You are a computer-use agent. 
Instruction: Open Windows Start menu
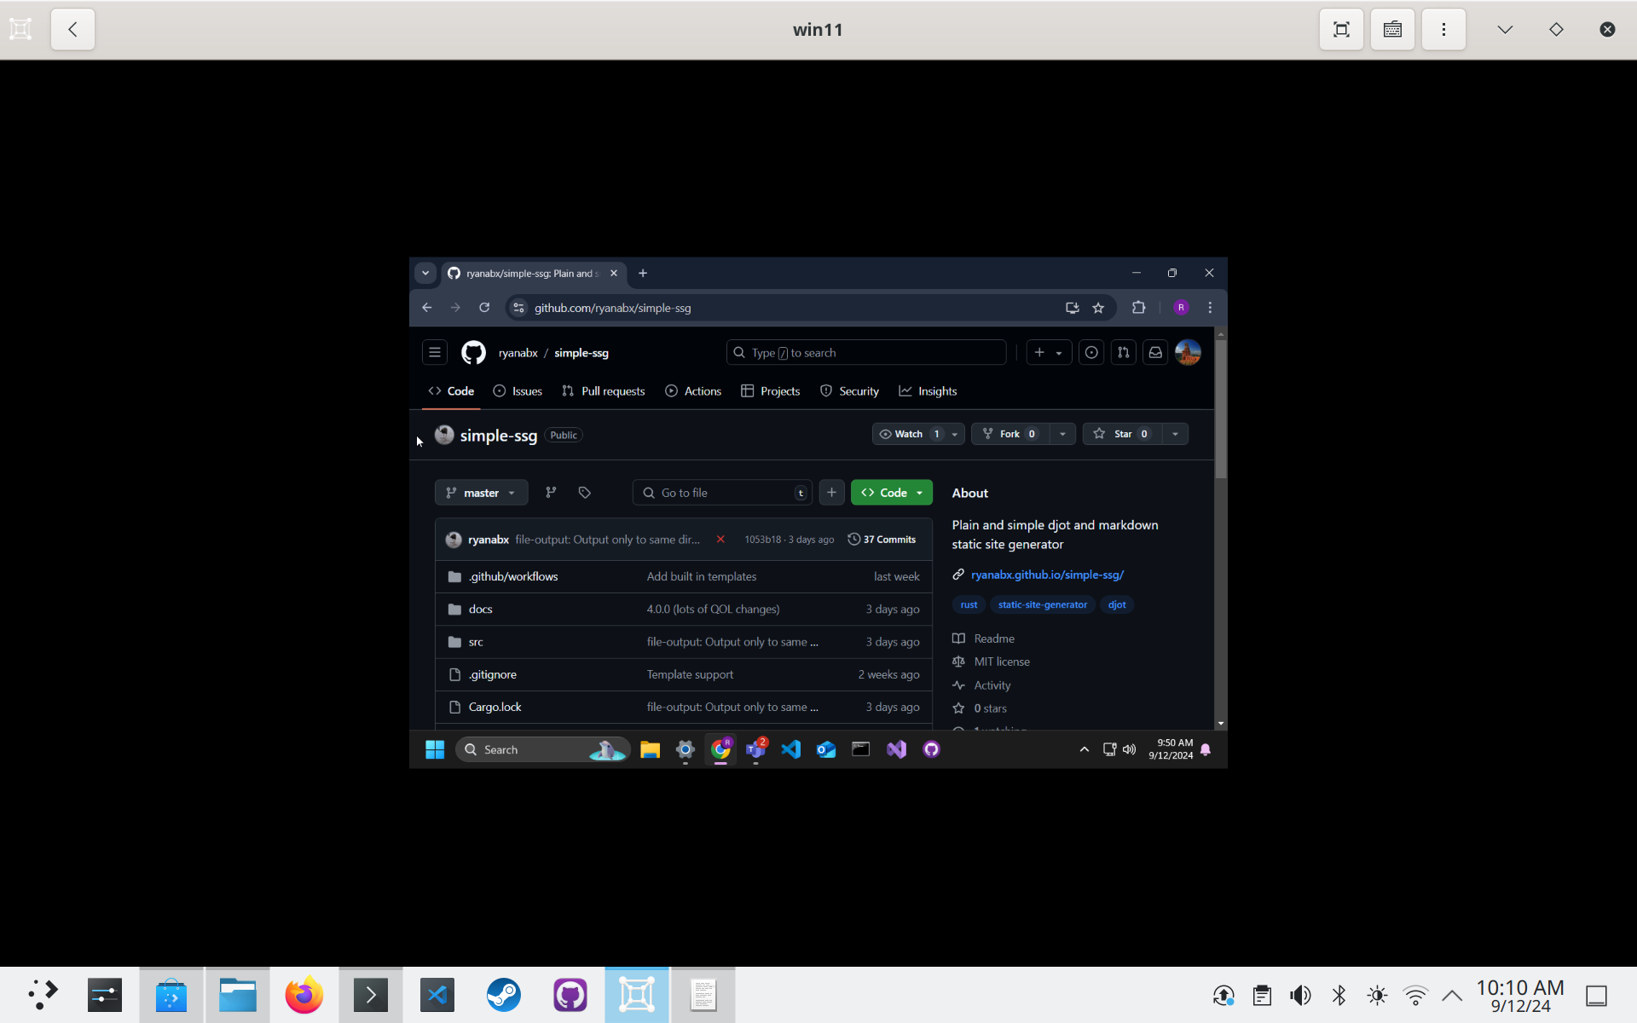435,749
